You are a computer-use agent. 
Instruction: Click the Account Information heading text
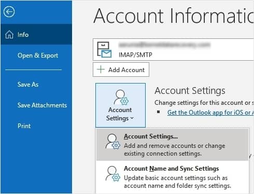click(174, 16)
